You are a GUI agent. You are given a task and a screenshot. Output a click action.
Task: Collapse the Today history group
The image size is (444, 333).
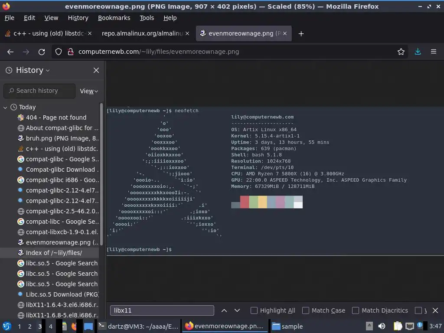[x=5, y=108]
